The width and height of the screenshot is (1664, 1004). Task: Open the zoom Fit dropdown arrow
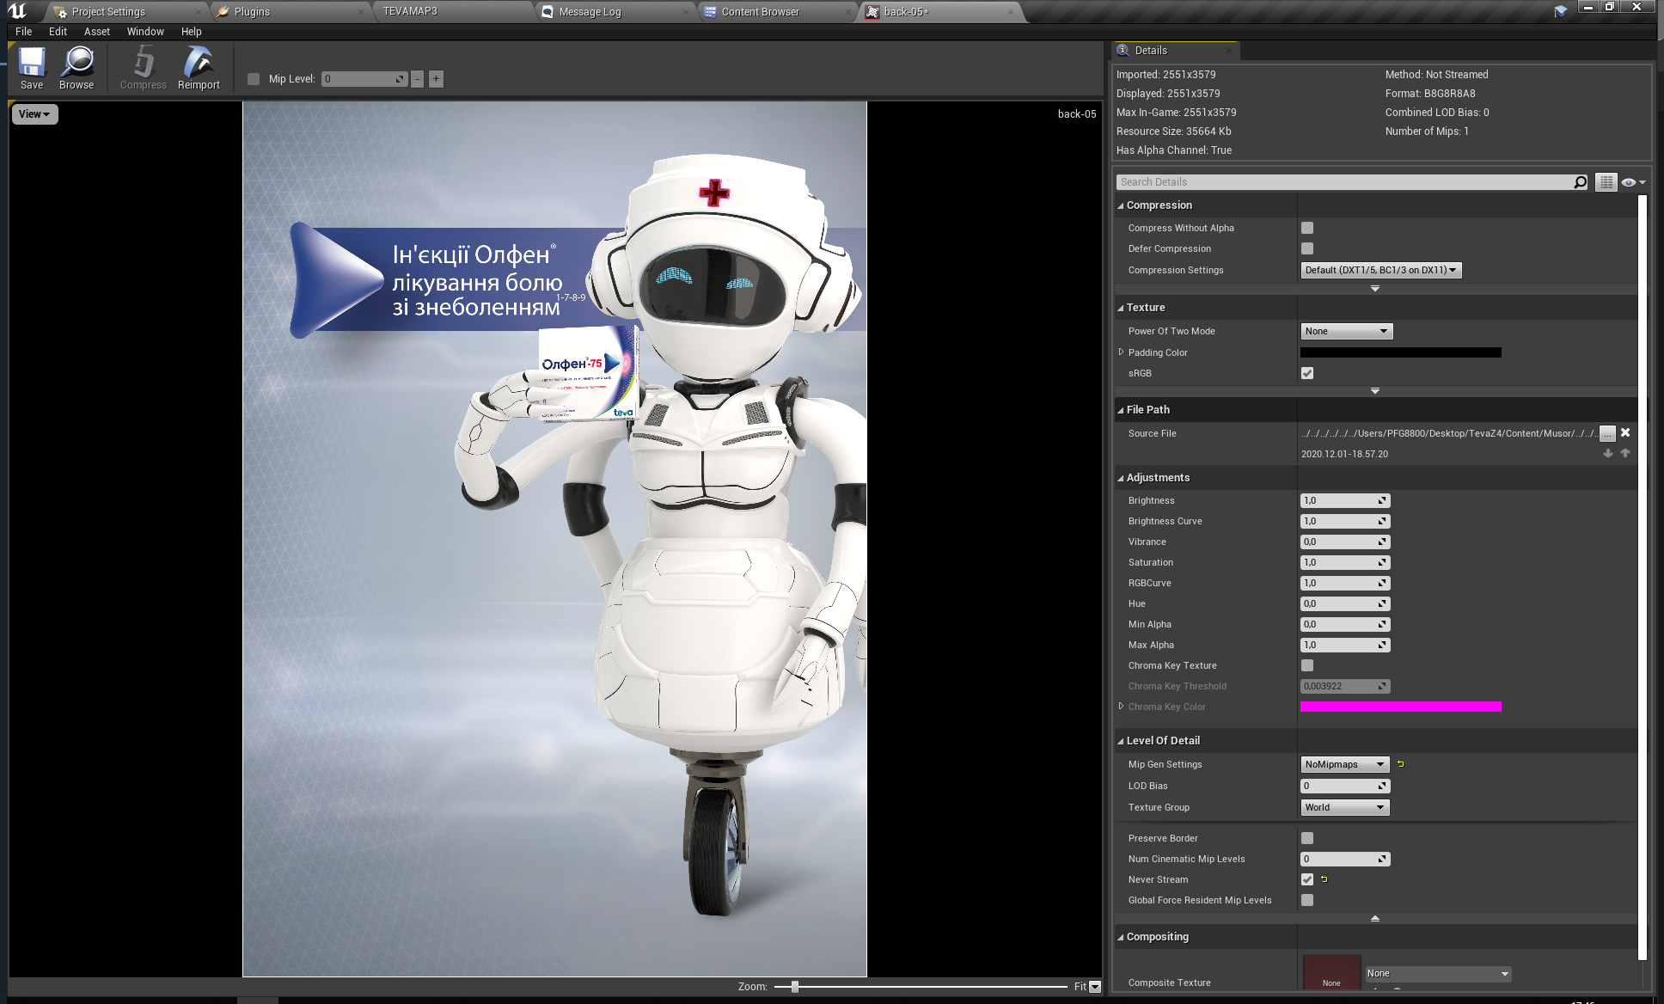(x=1095, y=987)
